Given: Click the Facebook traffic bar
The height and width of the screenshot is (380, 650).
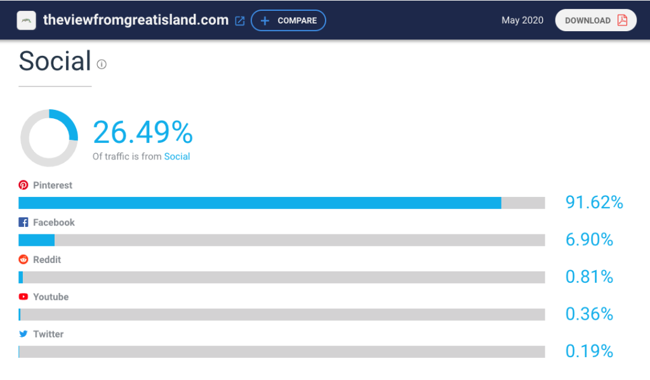Looking at the screenshot, I should (281, 240).
